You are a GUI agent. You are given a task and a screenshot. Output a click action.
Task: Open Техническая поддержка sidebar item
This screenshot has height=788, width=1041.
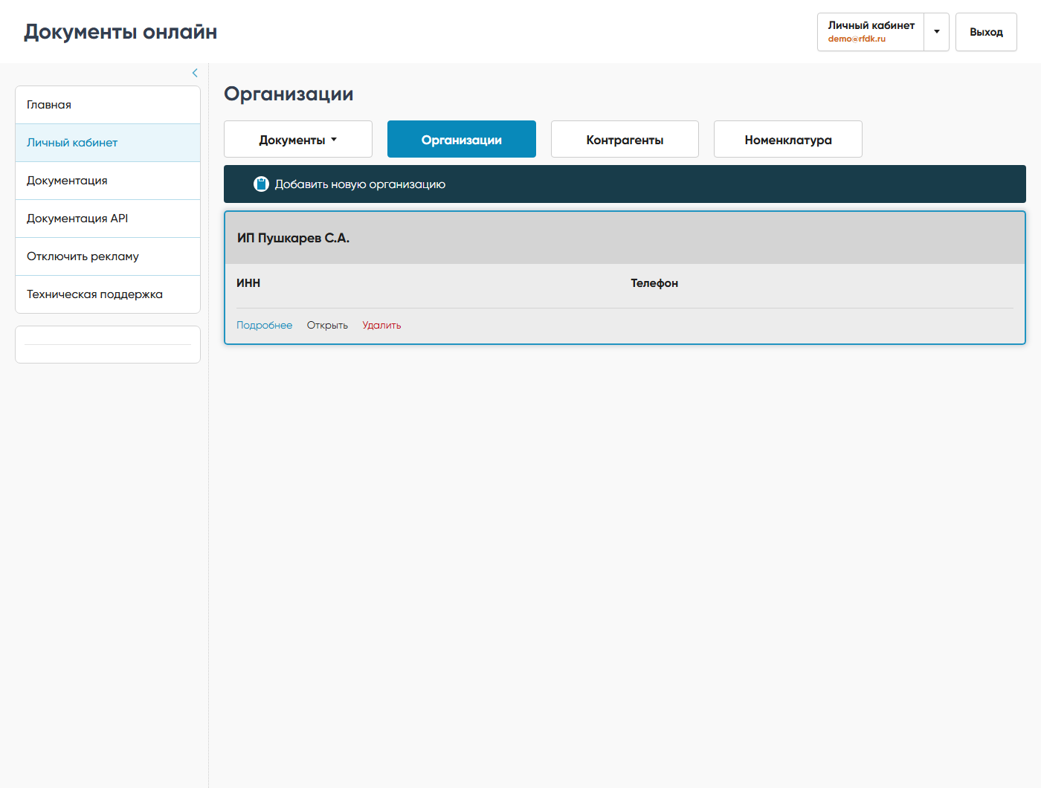[x=108, y=294]
